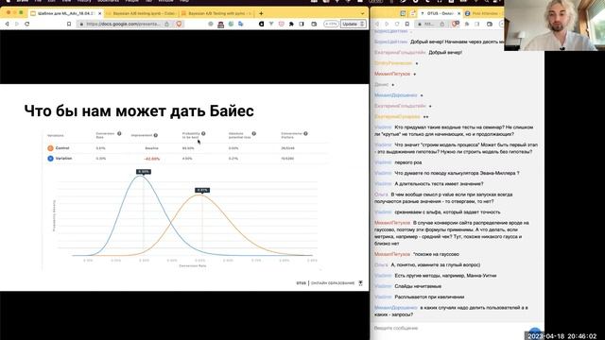Go back in the left browser window

(7, 24)
